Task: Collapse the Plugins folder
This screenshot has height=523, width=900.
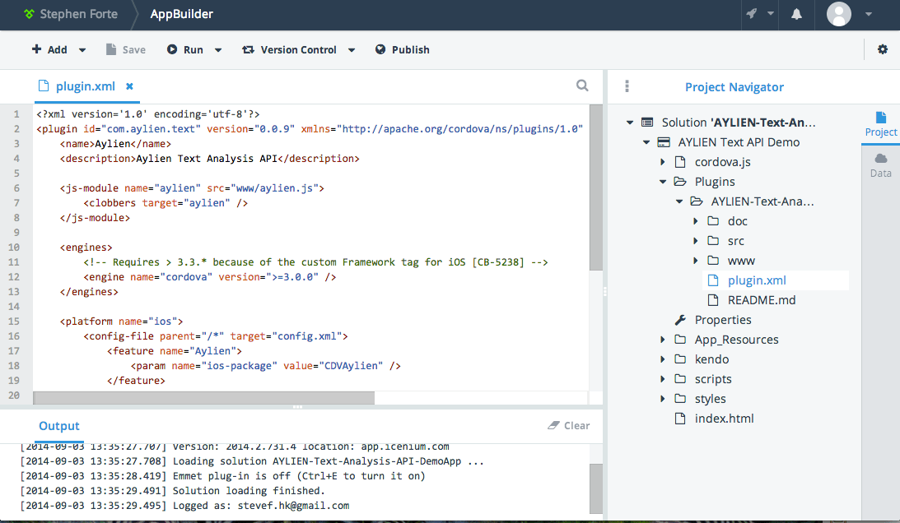Action: pyautogui.click(x=663, y=182)
